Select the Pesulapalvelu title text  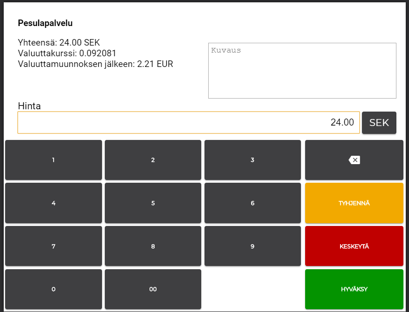pyautogui.click(x=45, y=23)
